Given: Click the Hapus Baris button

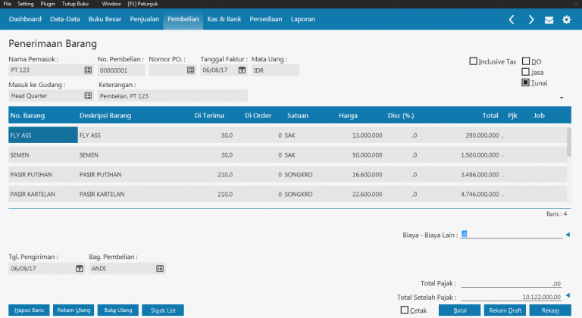Looking at the screenshot, I should click(x=29, y=310).
